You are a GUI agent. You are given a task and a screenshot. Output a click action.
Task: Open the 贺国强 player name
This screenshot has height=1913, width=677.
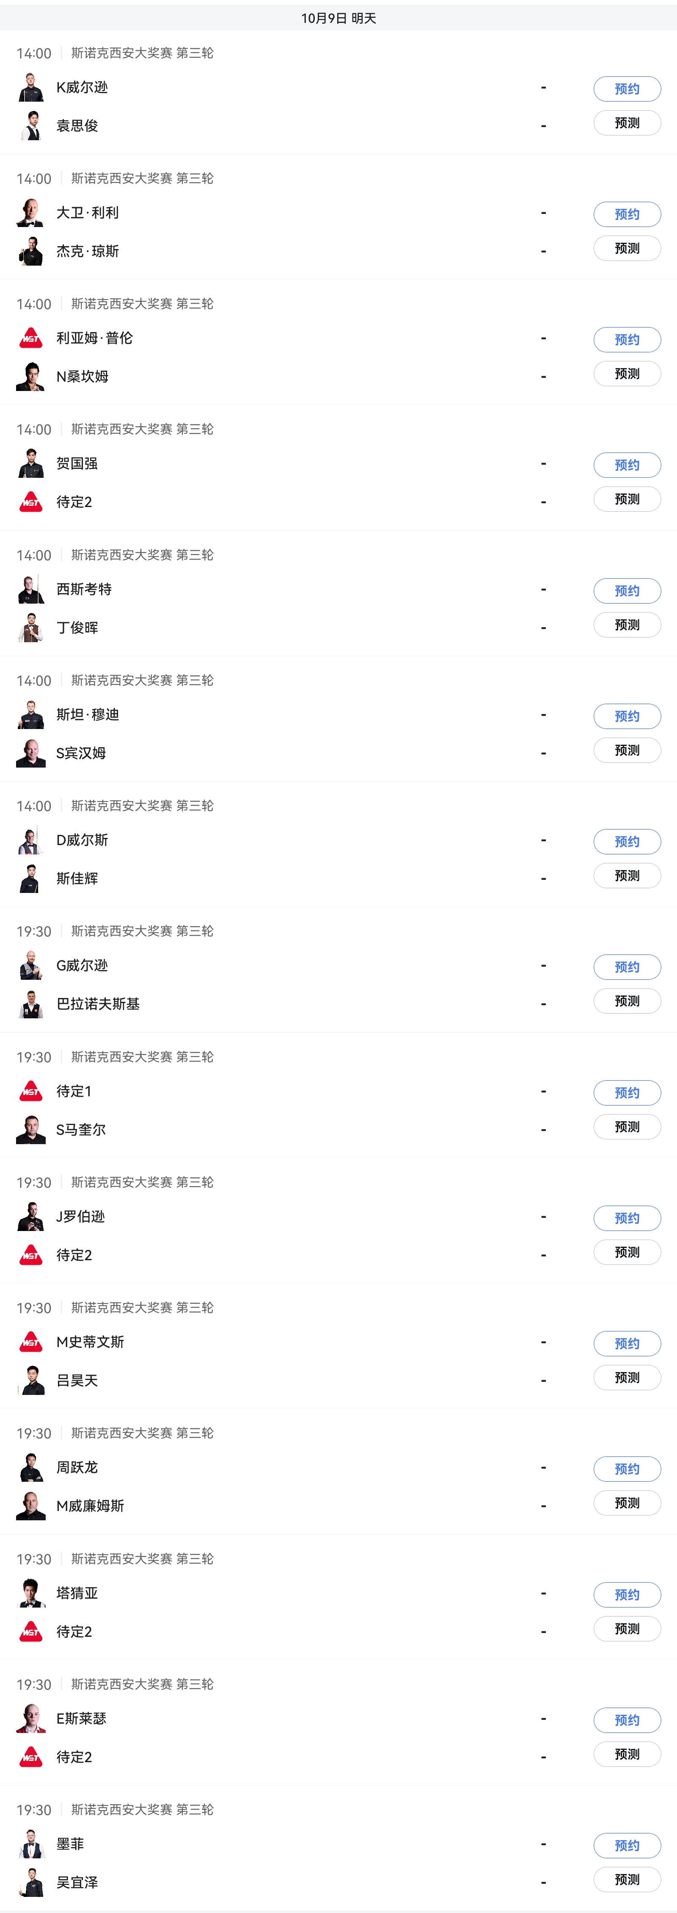pyautogui.click(x=77, y=464)
